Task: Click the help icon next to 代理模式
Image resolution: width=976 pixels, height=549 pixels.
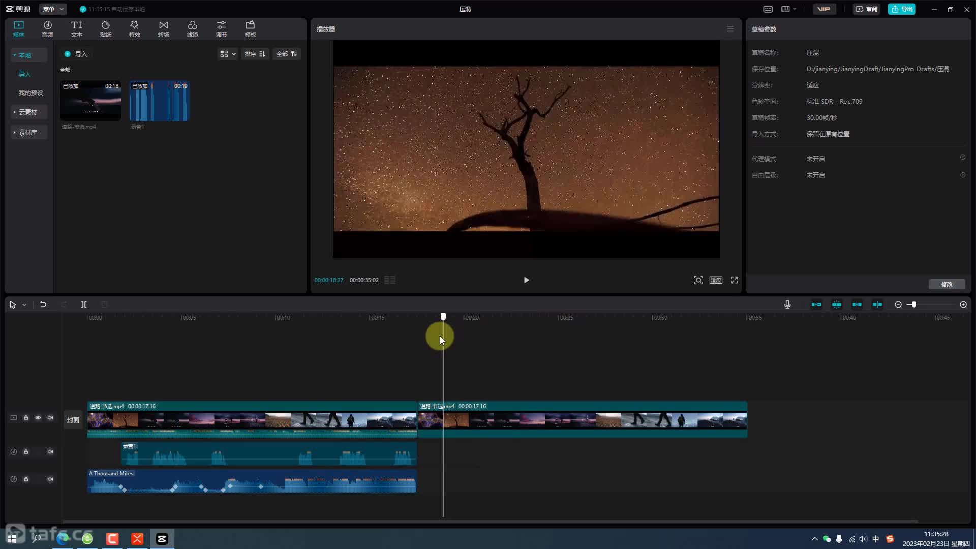Action: 962,158
